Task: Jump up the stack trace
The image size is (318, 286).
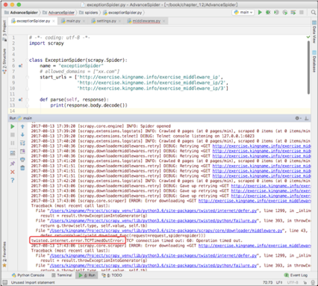Action: [22, 126]
